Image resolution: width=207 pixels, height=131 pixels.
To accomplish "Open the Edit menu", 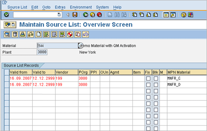I will (35, 7).
